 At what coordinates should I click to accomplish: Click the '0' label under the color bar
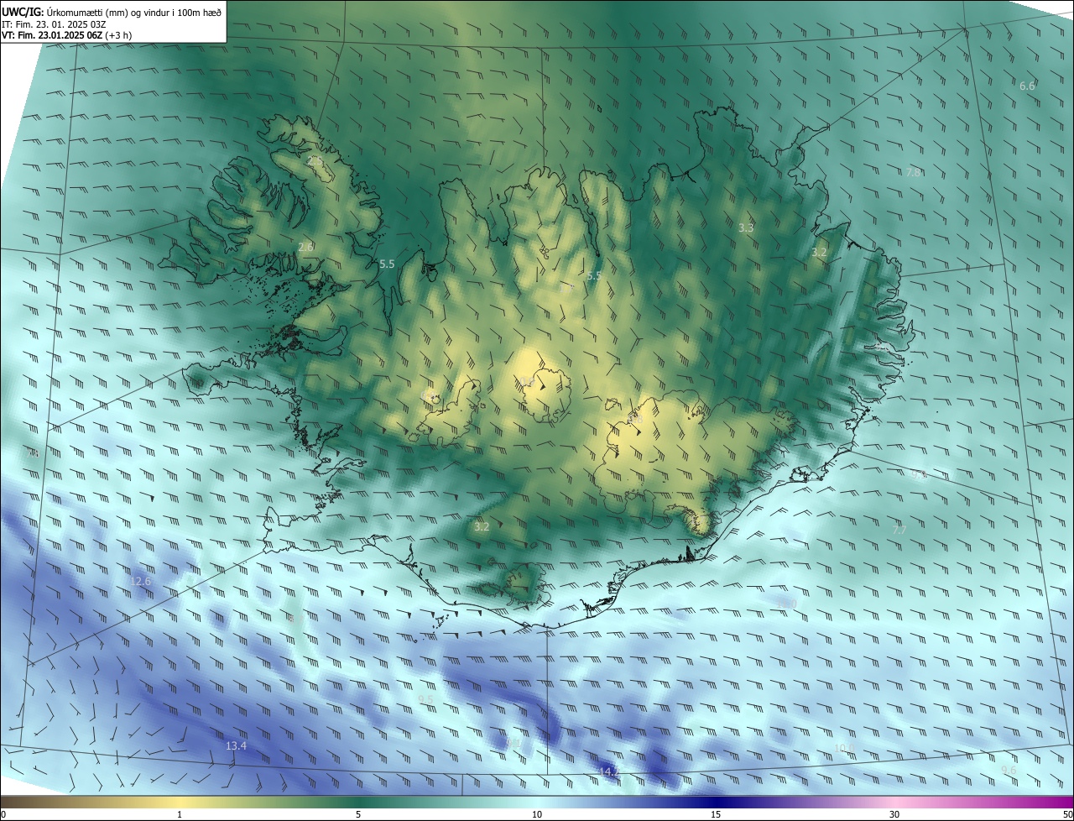[x=3, y=814]
